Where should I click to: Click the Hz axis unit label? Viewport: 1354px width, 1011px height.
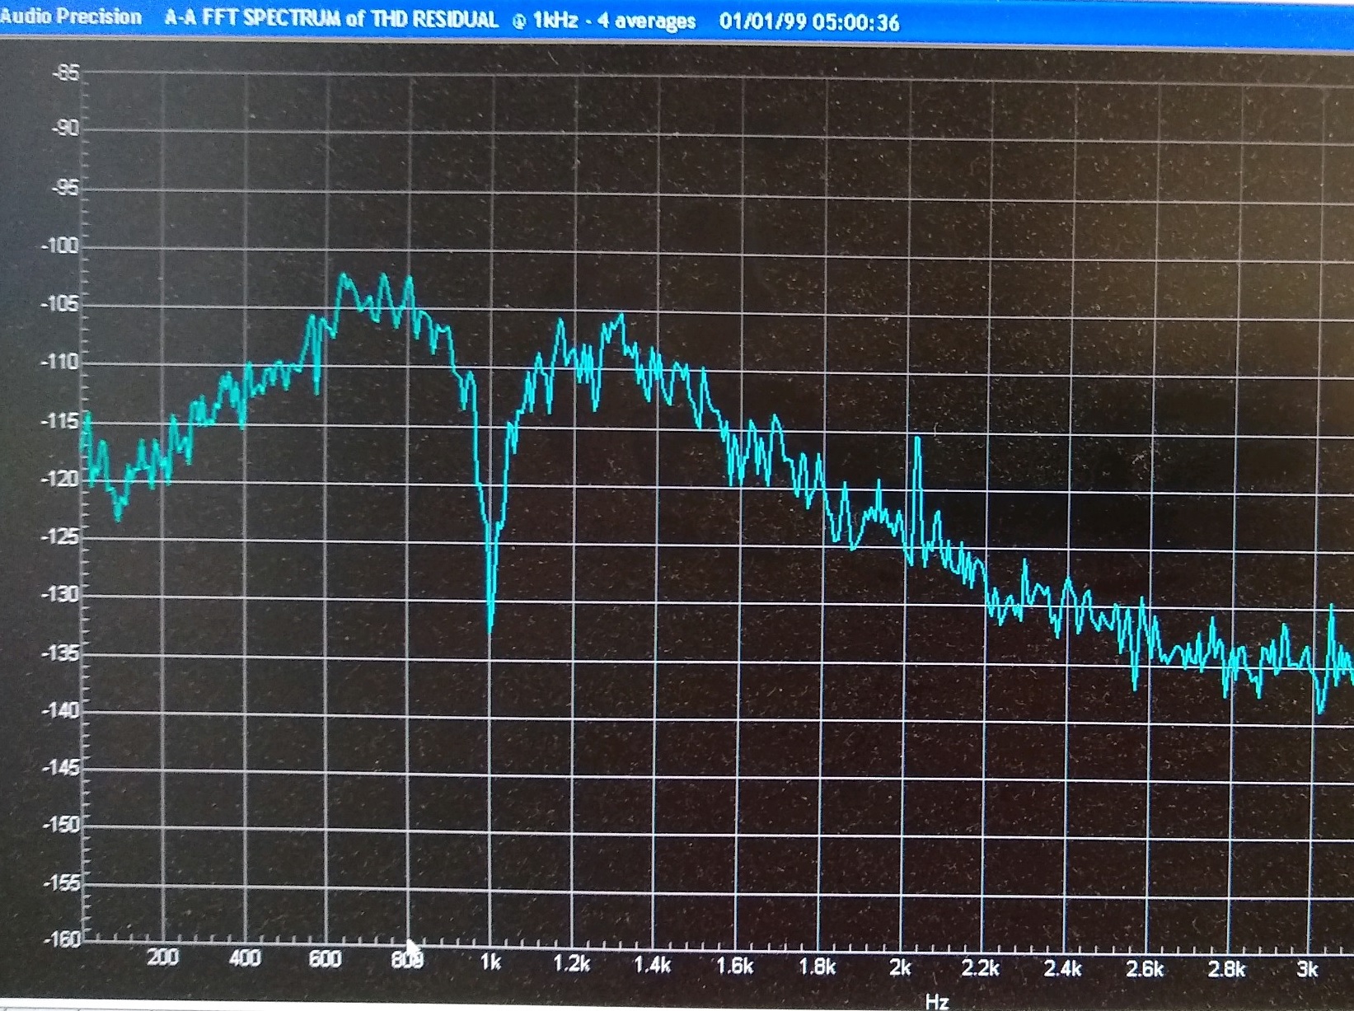pos(937,1001)
